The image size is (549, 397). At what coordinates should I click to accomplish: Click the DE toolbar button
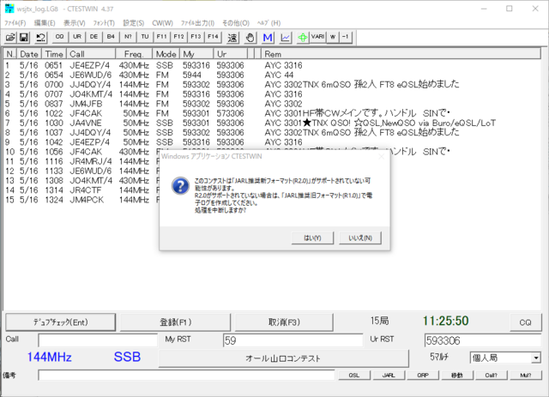[x=94, y=37]
